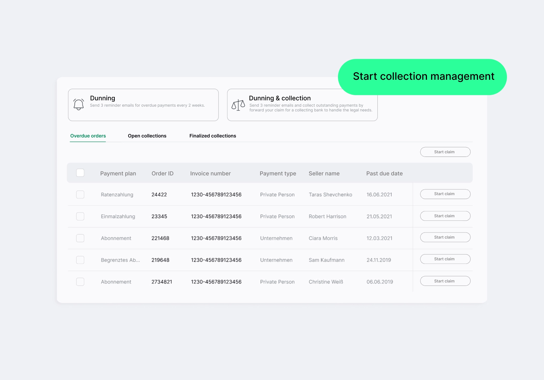This screenshot has height=380, width=544.
Task: Select the Dunning reminder option card
Action: (x=143, y=105)
